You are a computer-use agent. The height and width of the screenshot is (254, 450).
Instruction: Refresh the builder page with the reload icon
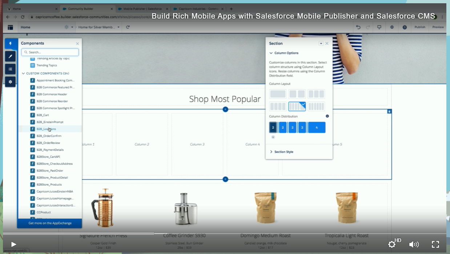pos(128,27)
